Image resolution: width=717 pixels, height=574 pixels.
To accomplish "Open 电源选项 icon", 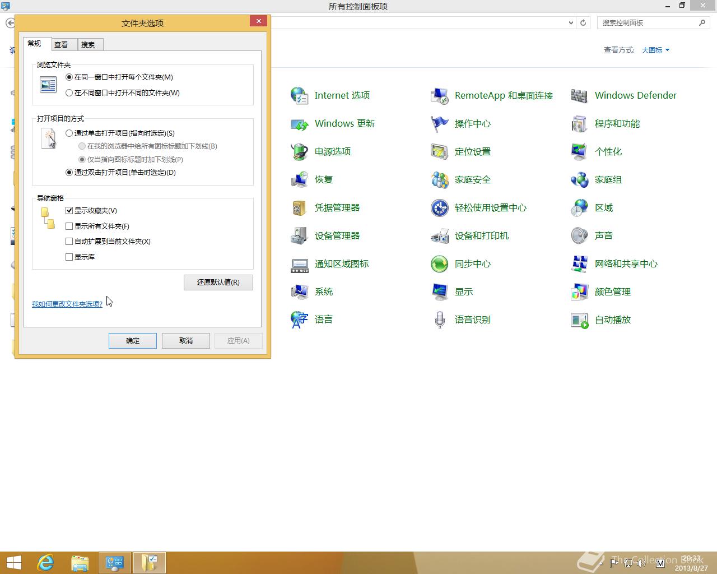I will (x=299, y=151).
